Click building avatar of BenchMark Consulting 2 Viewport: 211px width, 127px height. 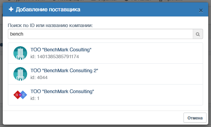(20, 74)
